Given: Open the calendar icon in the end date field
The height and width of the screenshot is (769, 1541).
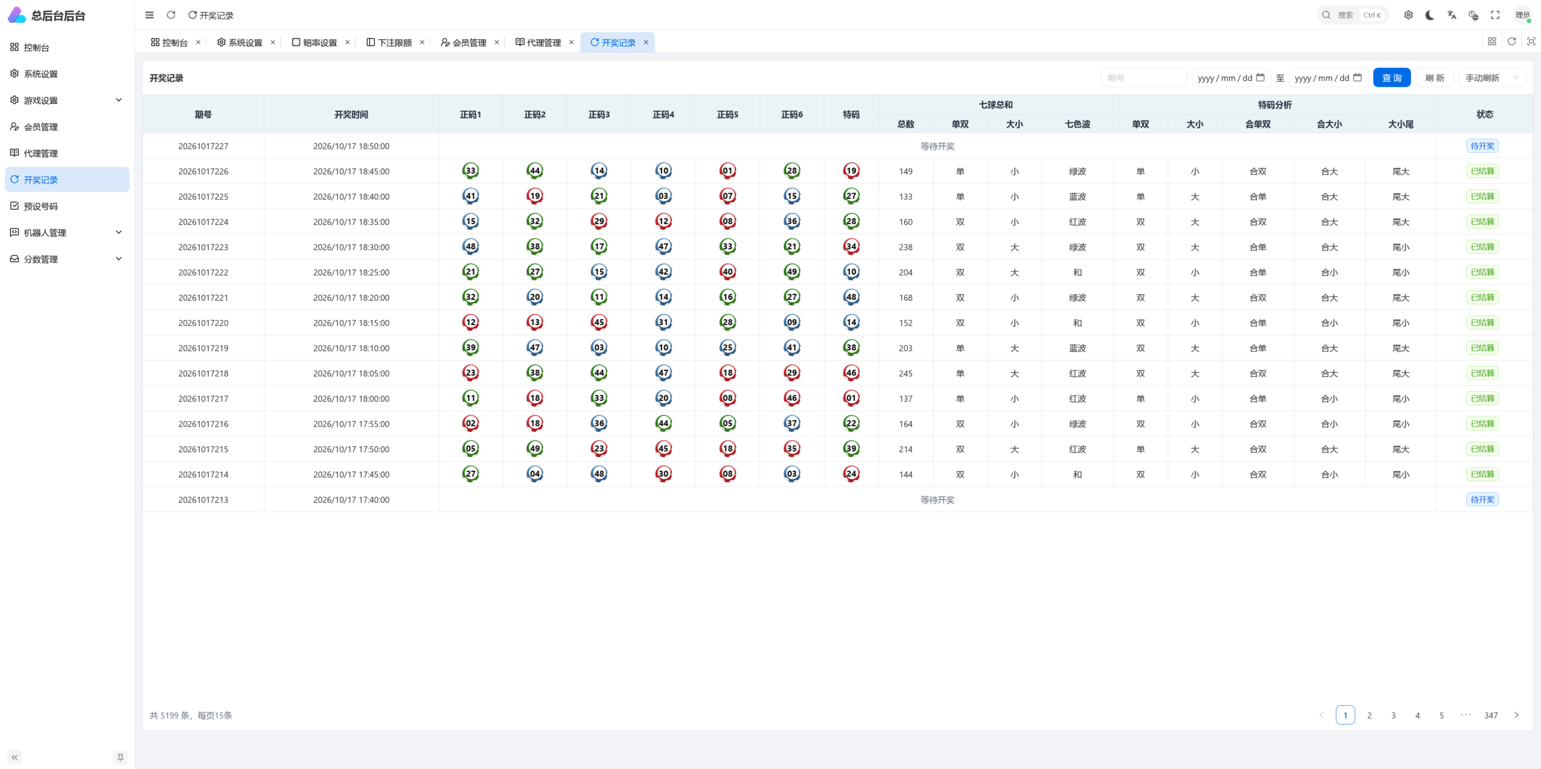Looking at the screenshot, I should (x=1357, y=78).
